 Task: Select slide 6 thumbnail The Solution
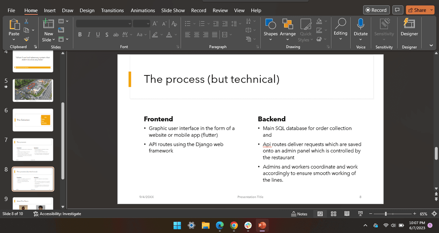point(33,120)
